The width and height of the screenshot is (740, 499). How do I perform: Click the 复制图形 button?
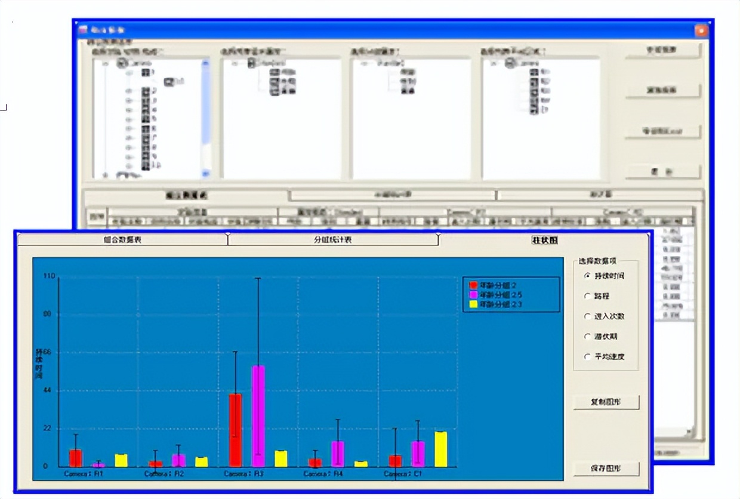point(606,402)
